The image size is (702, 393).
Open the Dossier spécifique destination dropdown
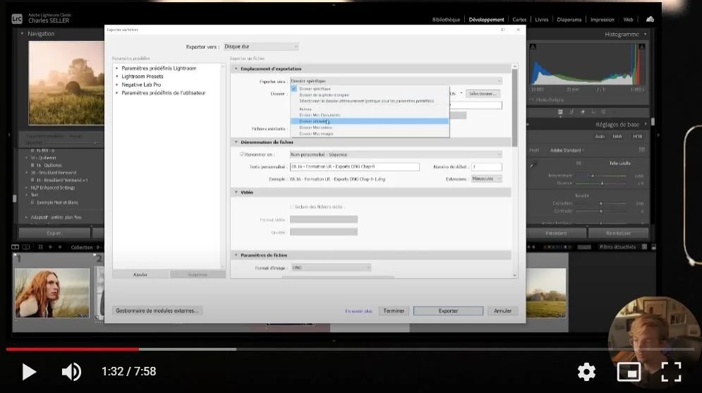(x=396, y=81)
